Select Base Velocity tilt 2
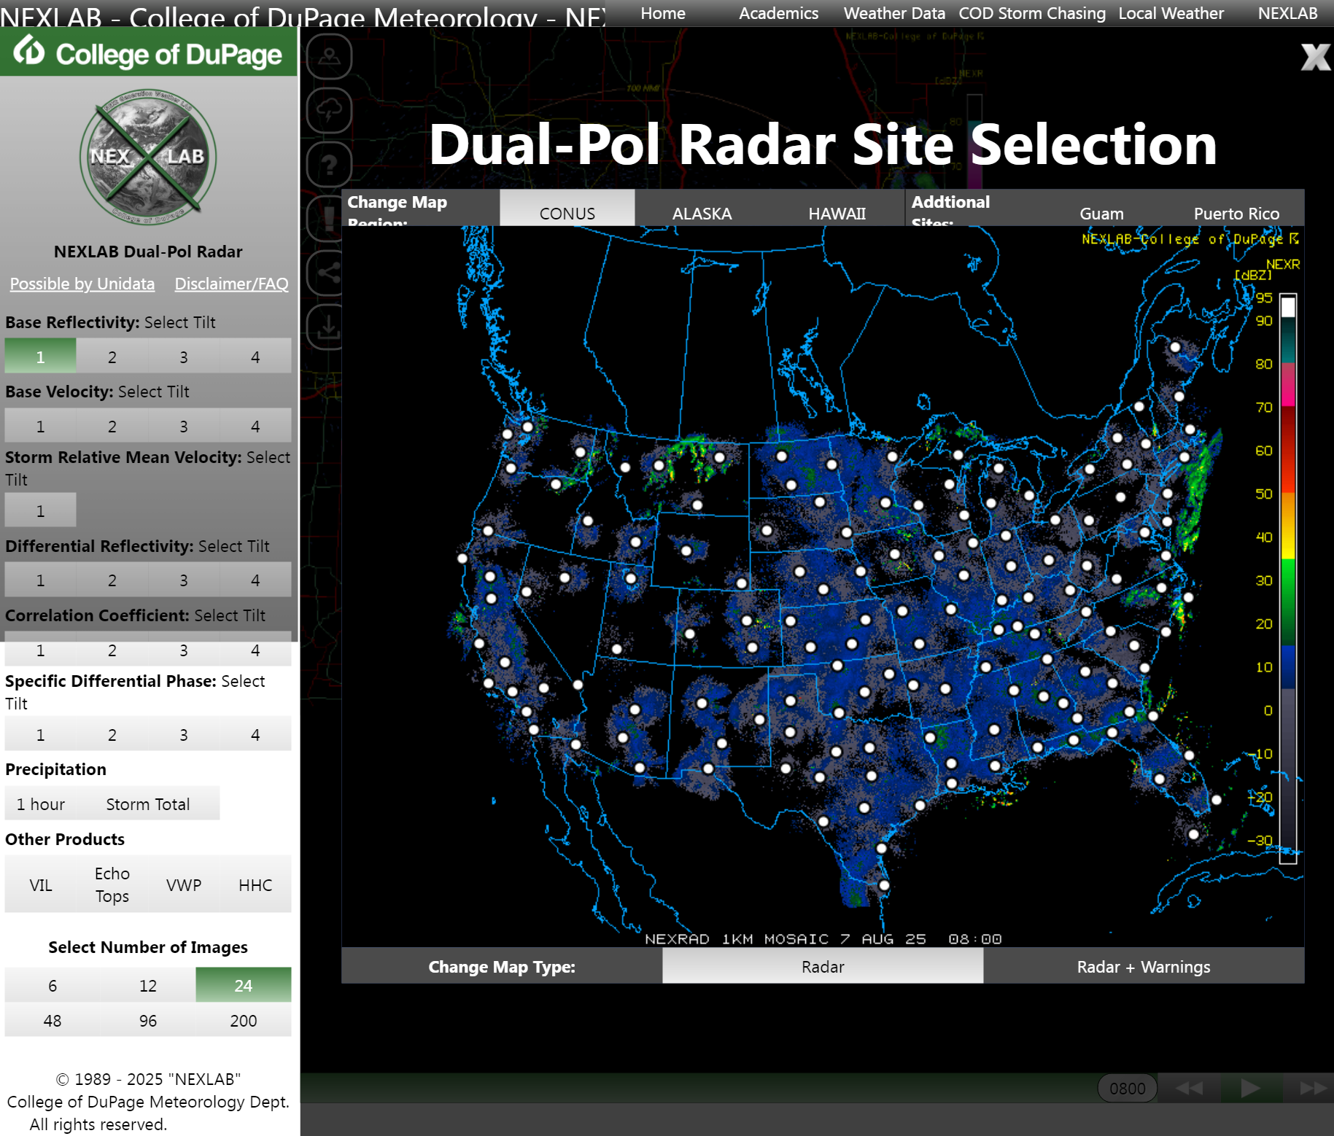The height and width of the screenshot is (1136, 1334). tap(112, 425)
